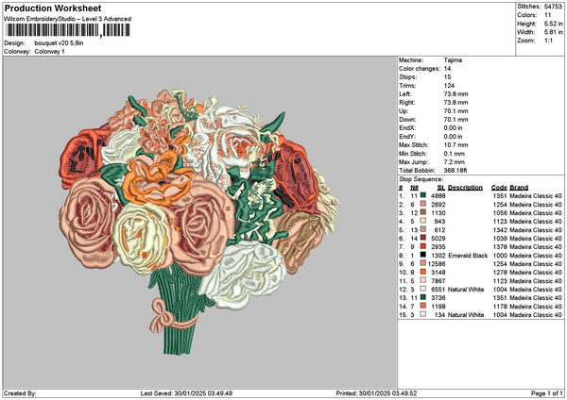Screen dimensions: 567x400
Task: Click the 'Page 1 of 1' footer
Action: tap(547, 393)
